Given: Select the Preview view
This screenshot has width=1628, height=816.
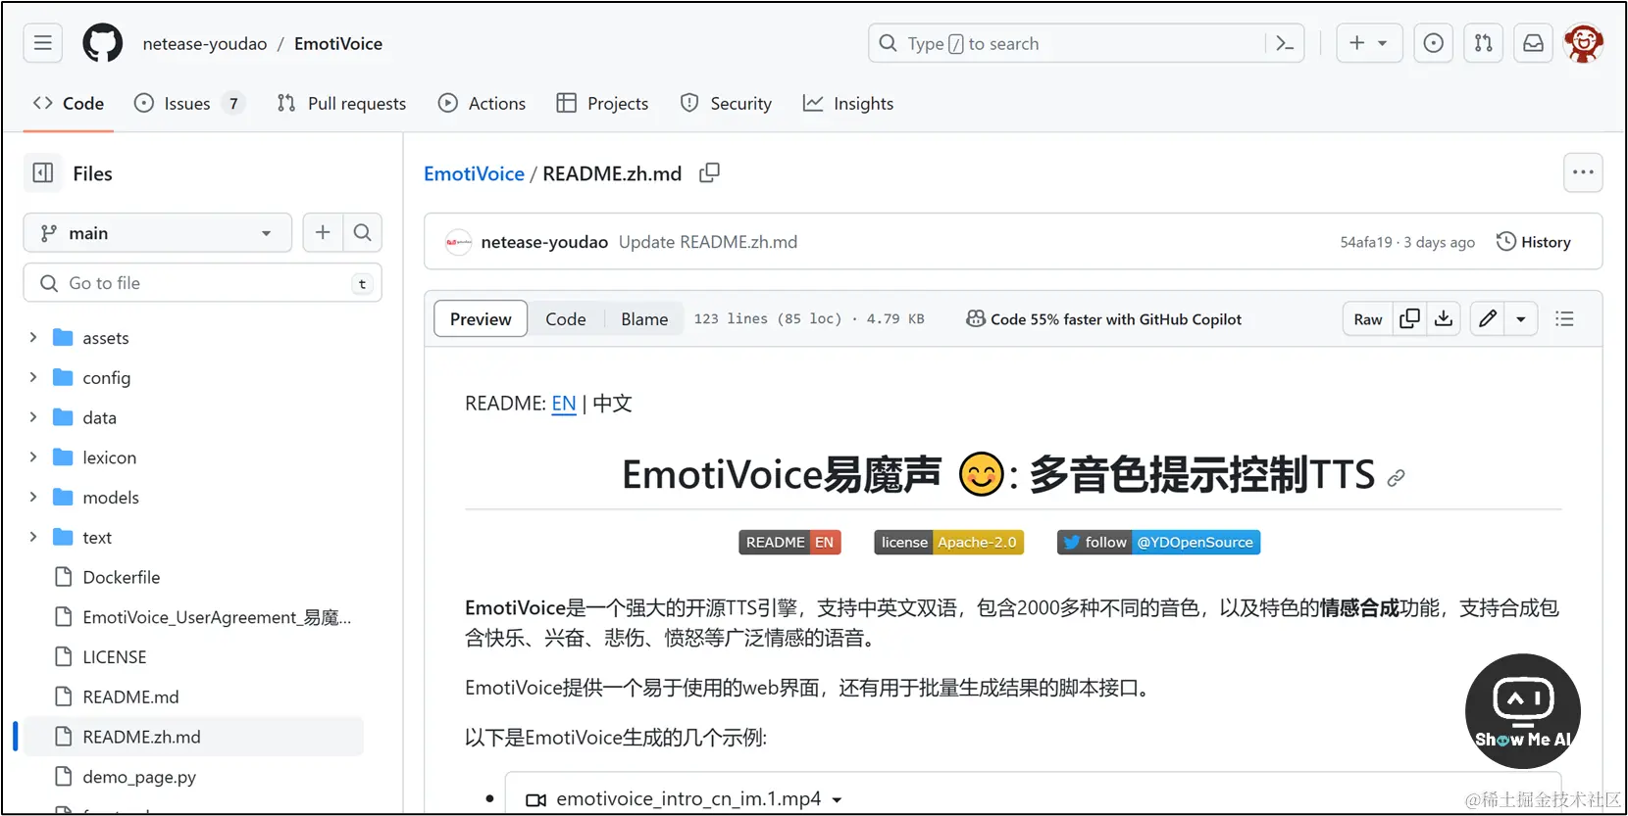Looking at the screenshot, I should pyautogui.click(x=481, y=318).
